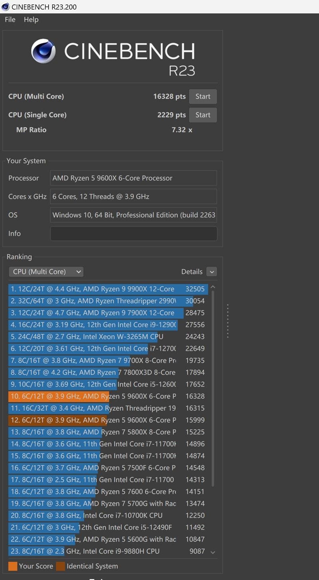The image size is (319, 580).
Task: Click the CINEBENCH app icon in title bar
Action: [6, 6]
